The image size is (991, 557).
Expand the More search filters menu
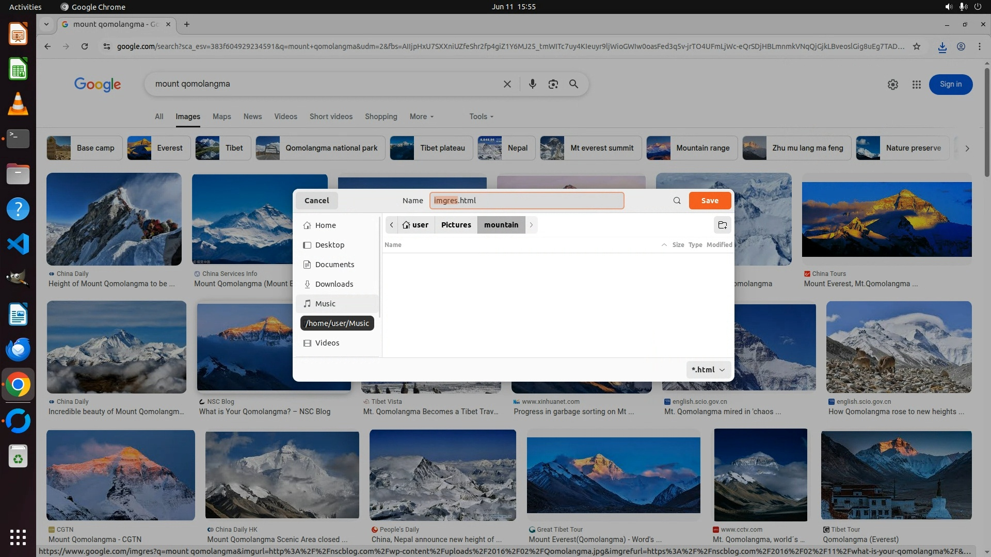(421, 117)
